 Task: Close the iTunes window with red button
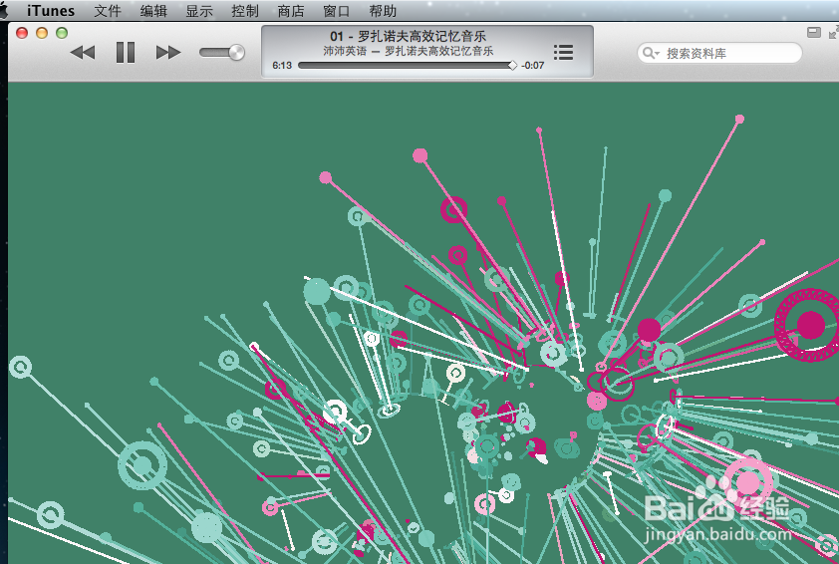22,33
